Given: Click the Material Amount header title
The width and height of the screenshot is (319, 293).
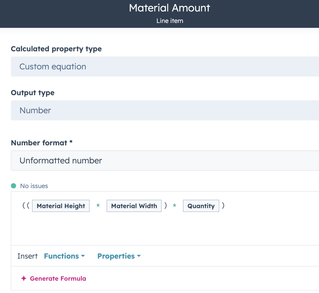Looking at the screenshot, I should [170, 8].
